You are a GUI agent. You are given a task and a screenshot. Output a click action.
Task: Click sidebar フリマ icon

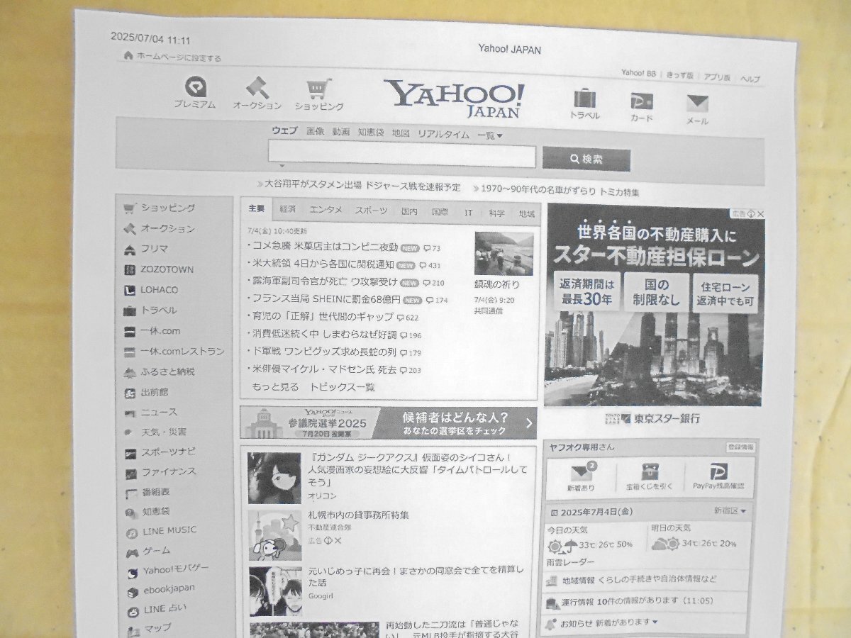[129, 250]
